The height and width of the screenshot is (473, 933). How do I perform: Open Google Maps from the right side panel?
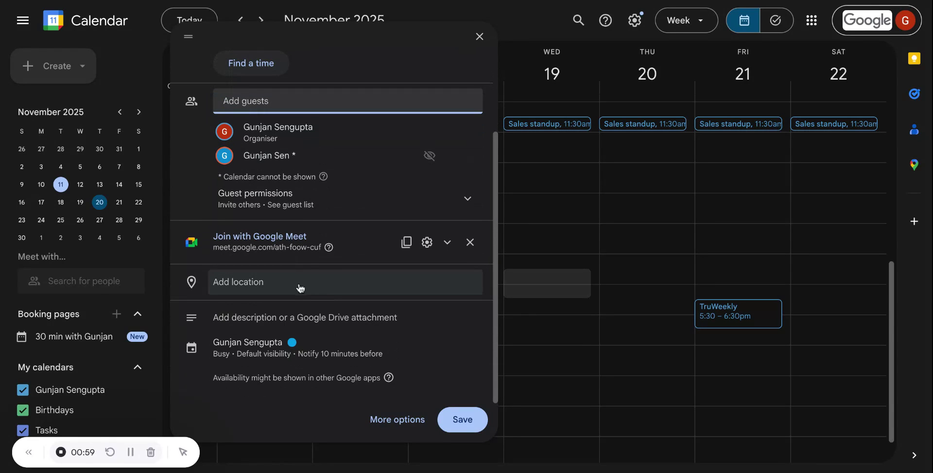[x=915, y=165]
